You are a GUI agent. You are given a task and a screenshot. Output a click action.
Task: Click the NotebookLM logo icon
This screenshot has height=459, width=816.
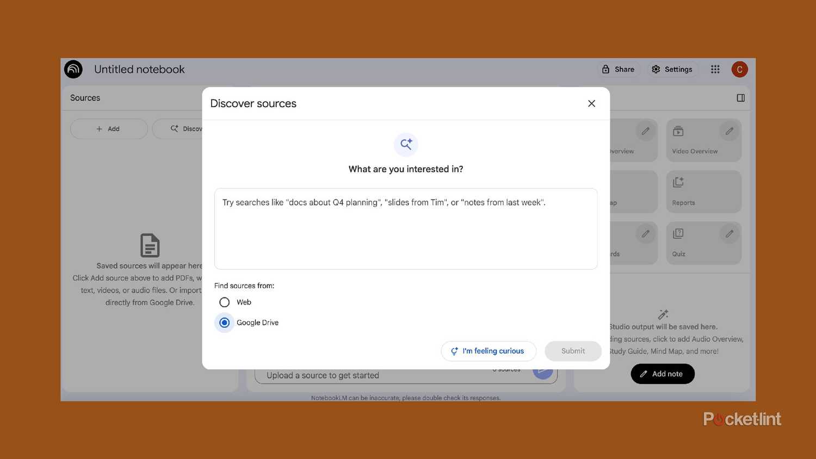pyautogui.click(x=73, y=69)
